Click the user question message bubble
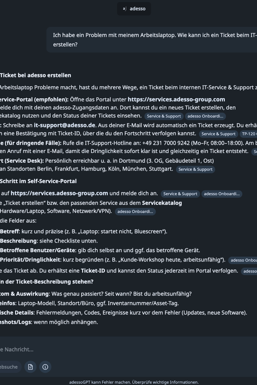The image size is (257, 385). pos(154,39)
